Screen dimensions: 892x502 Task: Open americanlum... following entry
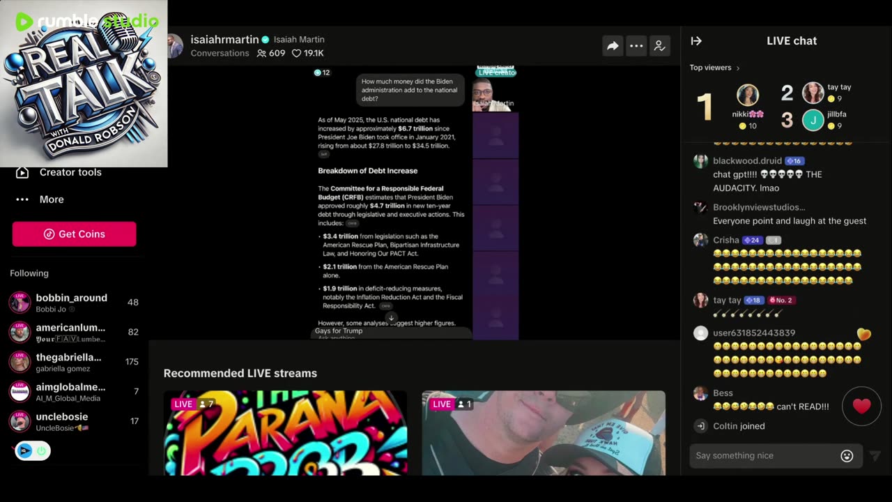tap(74, 333)
